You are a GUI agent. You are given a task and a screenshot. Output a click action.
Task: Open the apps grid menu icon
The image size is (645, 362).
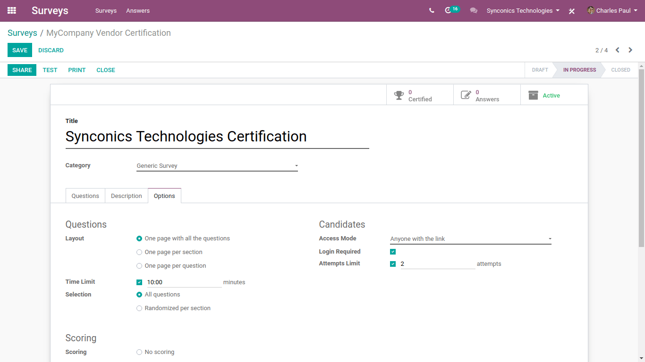(x=12, y=10)
